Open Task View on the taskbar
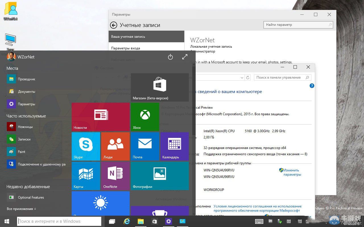Viewport: 364px width, 227px height. point(112,221)
